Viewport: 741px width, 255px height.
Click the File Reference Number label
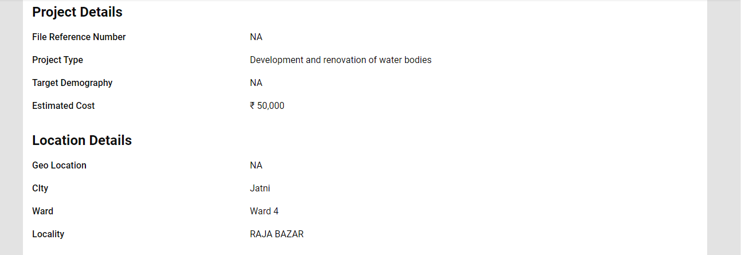(79, 37)
